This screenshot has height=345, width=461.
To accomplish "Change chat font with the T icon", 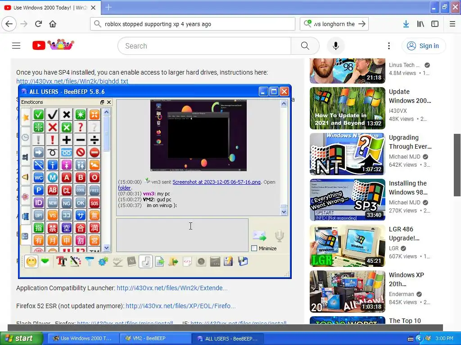I will [61, 261].
